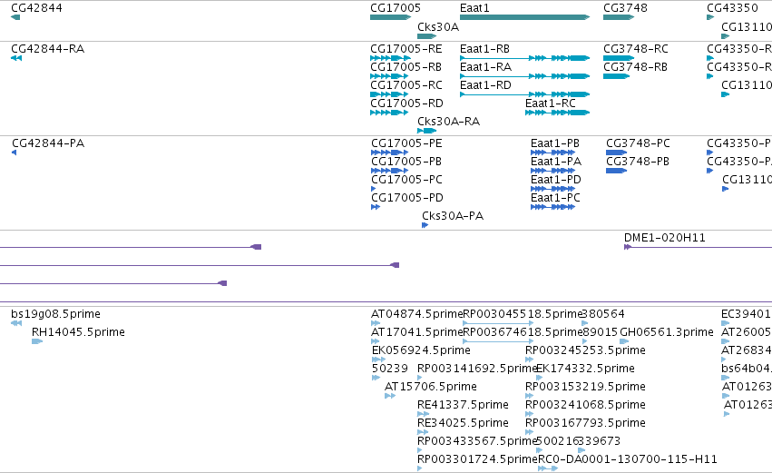Click protein CG3748-PC label
Viewport: 772px width, 473px height.
pyautogui.click(x=638, y=143)
